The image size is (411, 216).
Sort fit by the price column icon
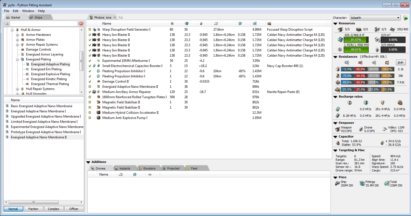[254, 24]
